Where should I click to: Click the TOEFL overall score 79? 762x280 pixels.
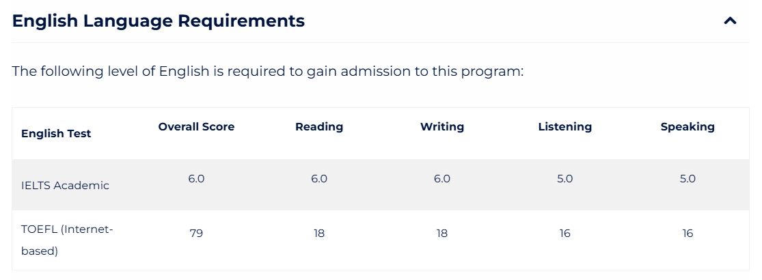pos(196,234)
